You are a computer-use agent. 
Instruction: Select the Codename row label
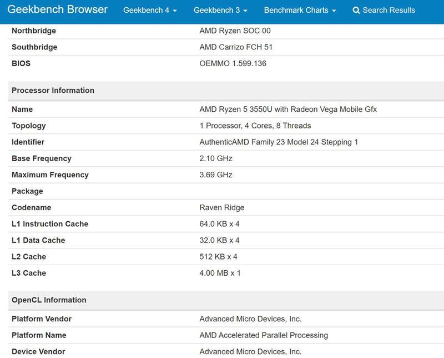click(x=32, y=207)
